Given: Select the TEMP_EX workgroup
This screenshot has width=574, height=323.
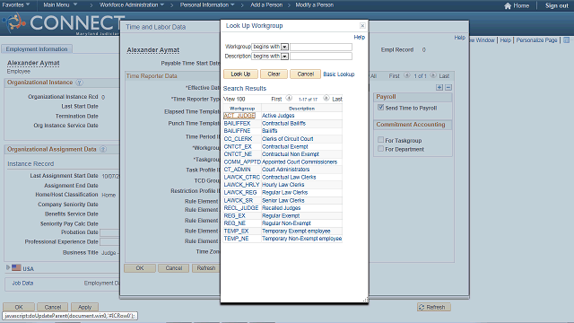Looking at the screenshot, I should (236, 231).
